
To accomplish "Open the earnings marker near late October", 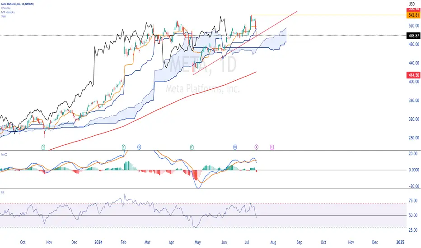I will pyautogui.click(x=43, y=147).
